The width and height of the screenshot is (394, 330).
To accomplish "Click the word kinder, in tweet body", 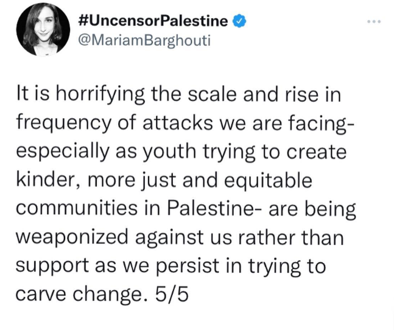I will [x=49, y=180].
